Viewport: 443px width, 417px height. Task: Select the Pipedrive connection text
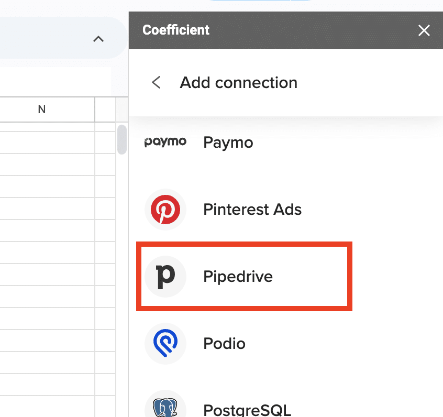click(238, 276)
